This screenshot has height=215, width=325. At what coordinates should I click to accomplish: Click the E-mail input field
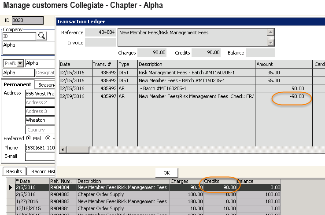coord(40,156)
